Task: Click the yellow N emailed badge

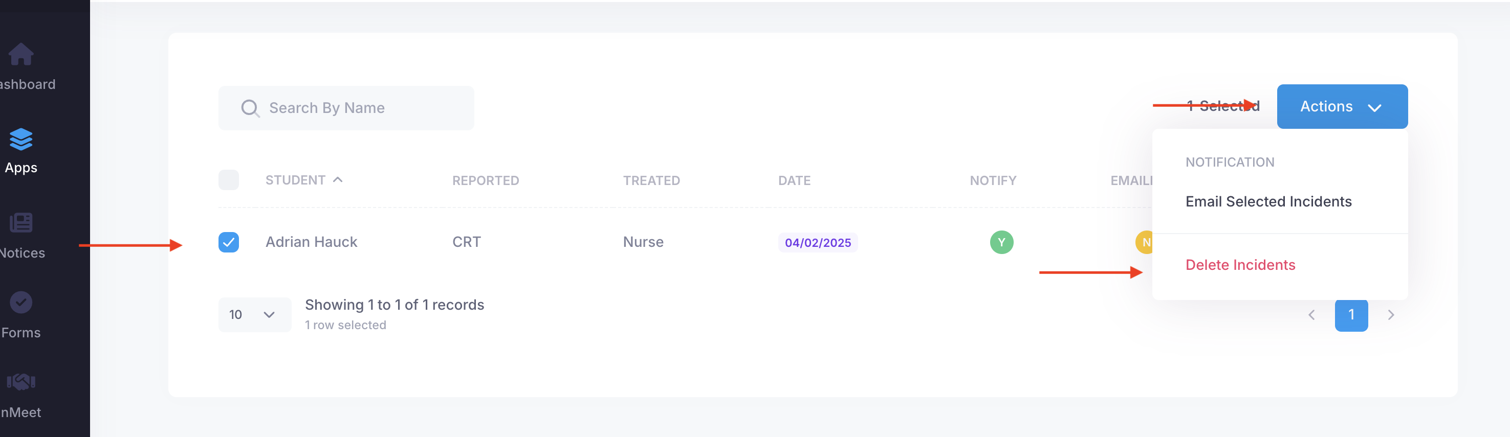Action: coord(1144,242)
